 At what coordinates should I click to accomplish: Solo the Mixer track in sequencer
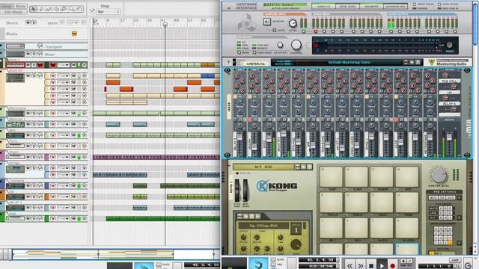tap(34, 54)
